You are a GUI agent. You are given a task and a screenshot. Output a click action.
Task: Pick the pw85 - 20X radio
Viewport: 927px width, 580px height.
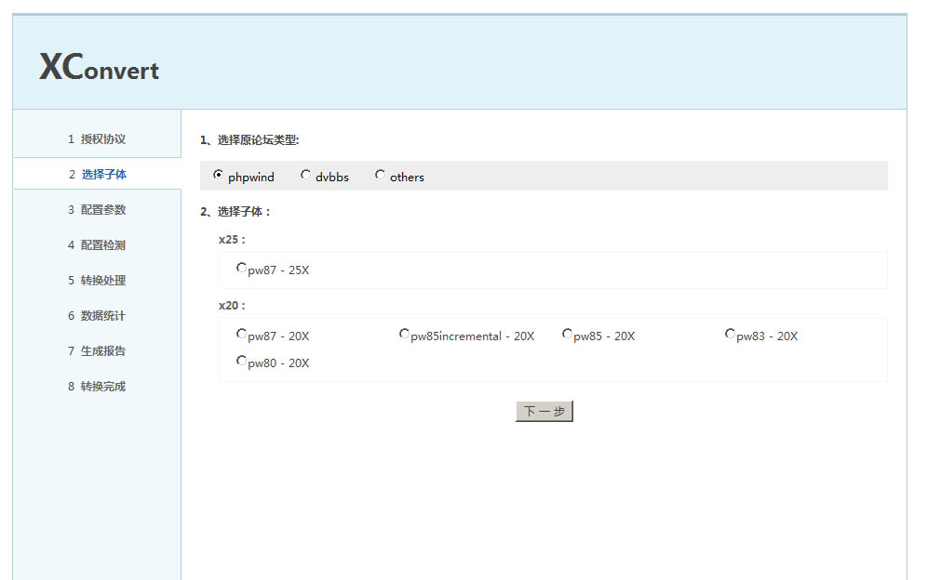[x=568, y=334]
